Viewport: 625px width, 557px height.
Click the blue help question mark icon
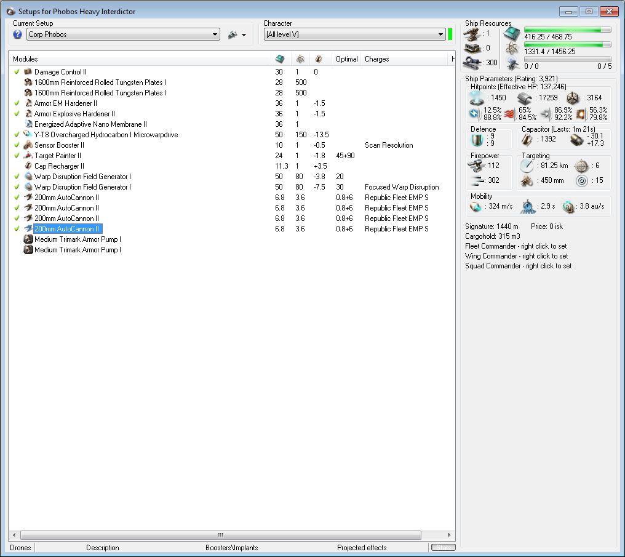18,34
